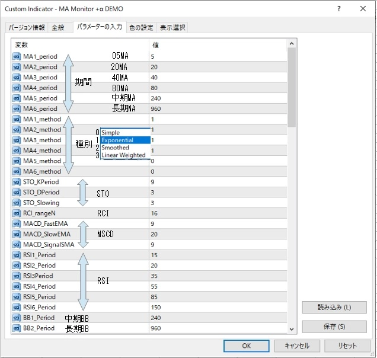Click the MA3_method variable icon
377x358 pixels.
(17, 140)
